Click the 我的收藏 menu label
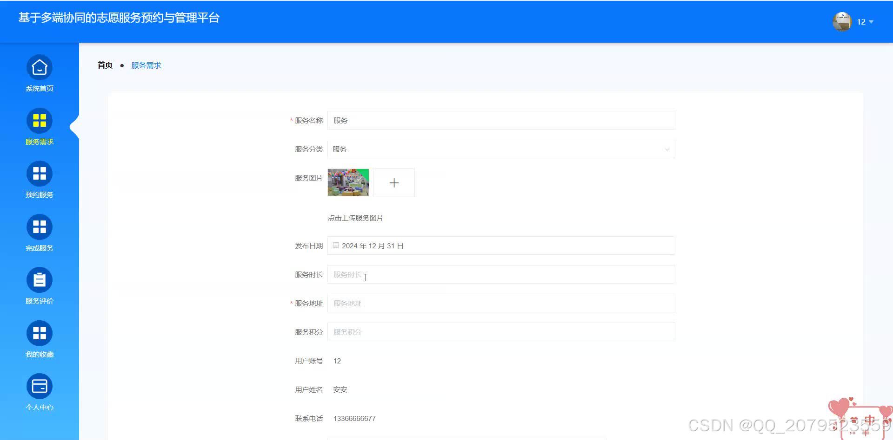The width and height of the screenshot is (893, 440). 40,355
